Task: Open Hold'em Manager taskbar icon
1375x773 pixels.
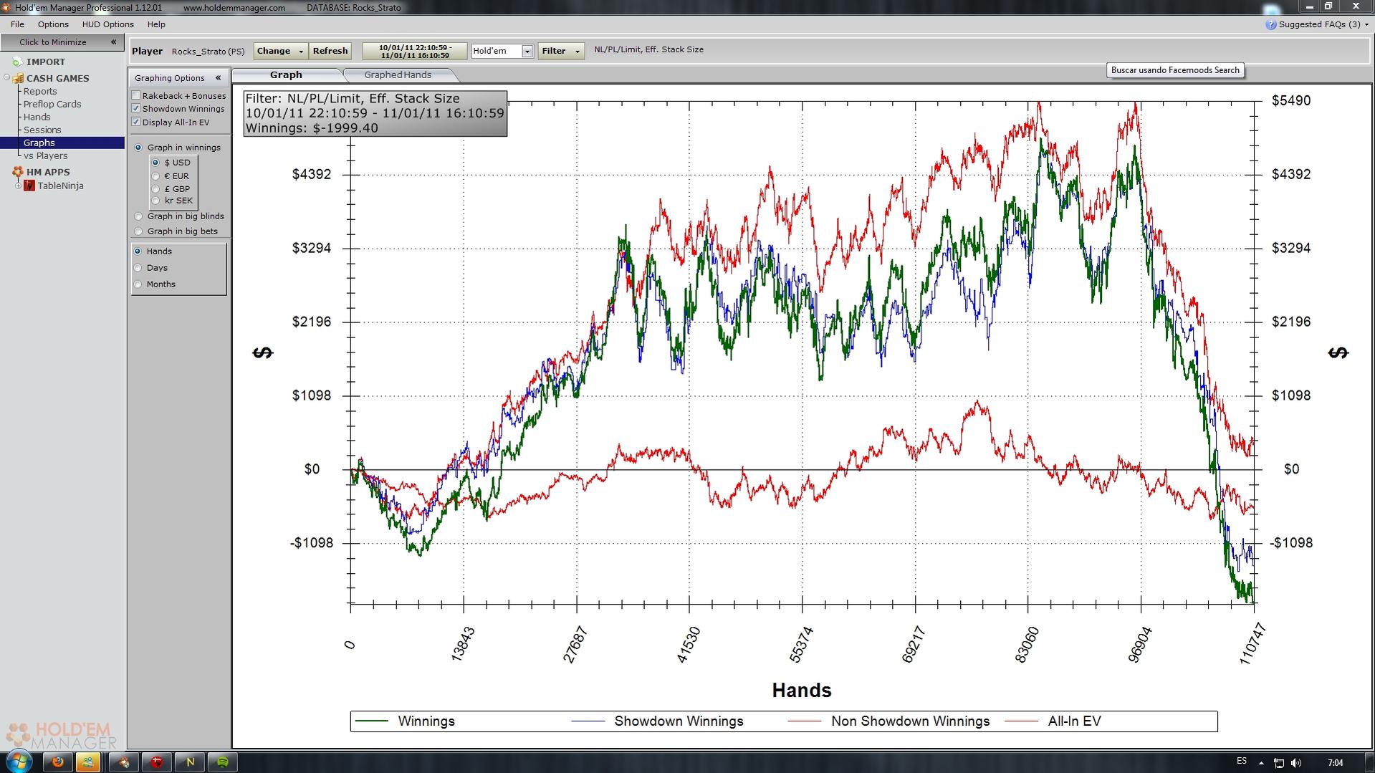Action: (124, 762)
